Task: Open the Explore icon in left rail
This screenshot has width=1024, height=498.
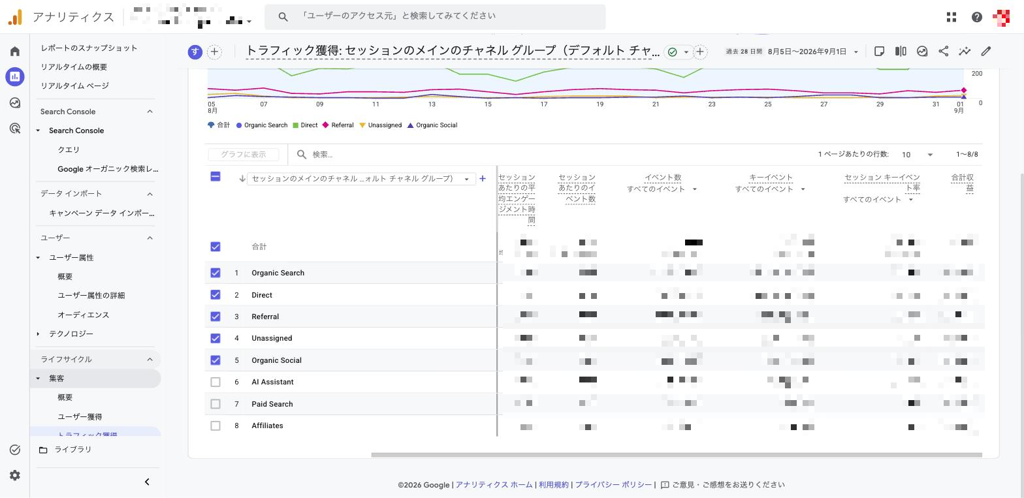Action: 15,102
